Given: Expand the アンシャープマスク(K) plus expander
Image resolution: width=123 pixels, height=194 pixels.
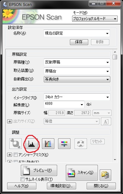Looking at the screenshot, I should tap(10, 155).
